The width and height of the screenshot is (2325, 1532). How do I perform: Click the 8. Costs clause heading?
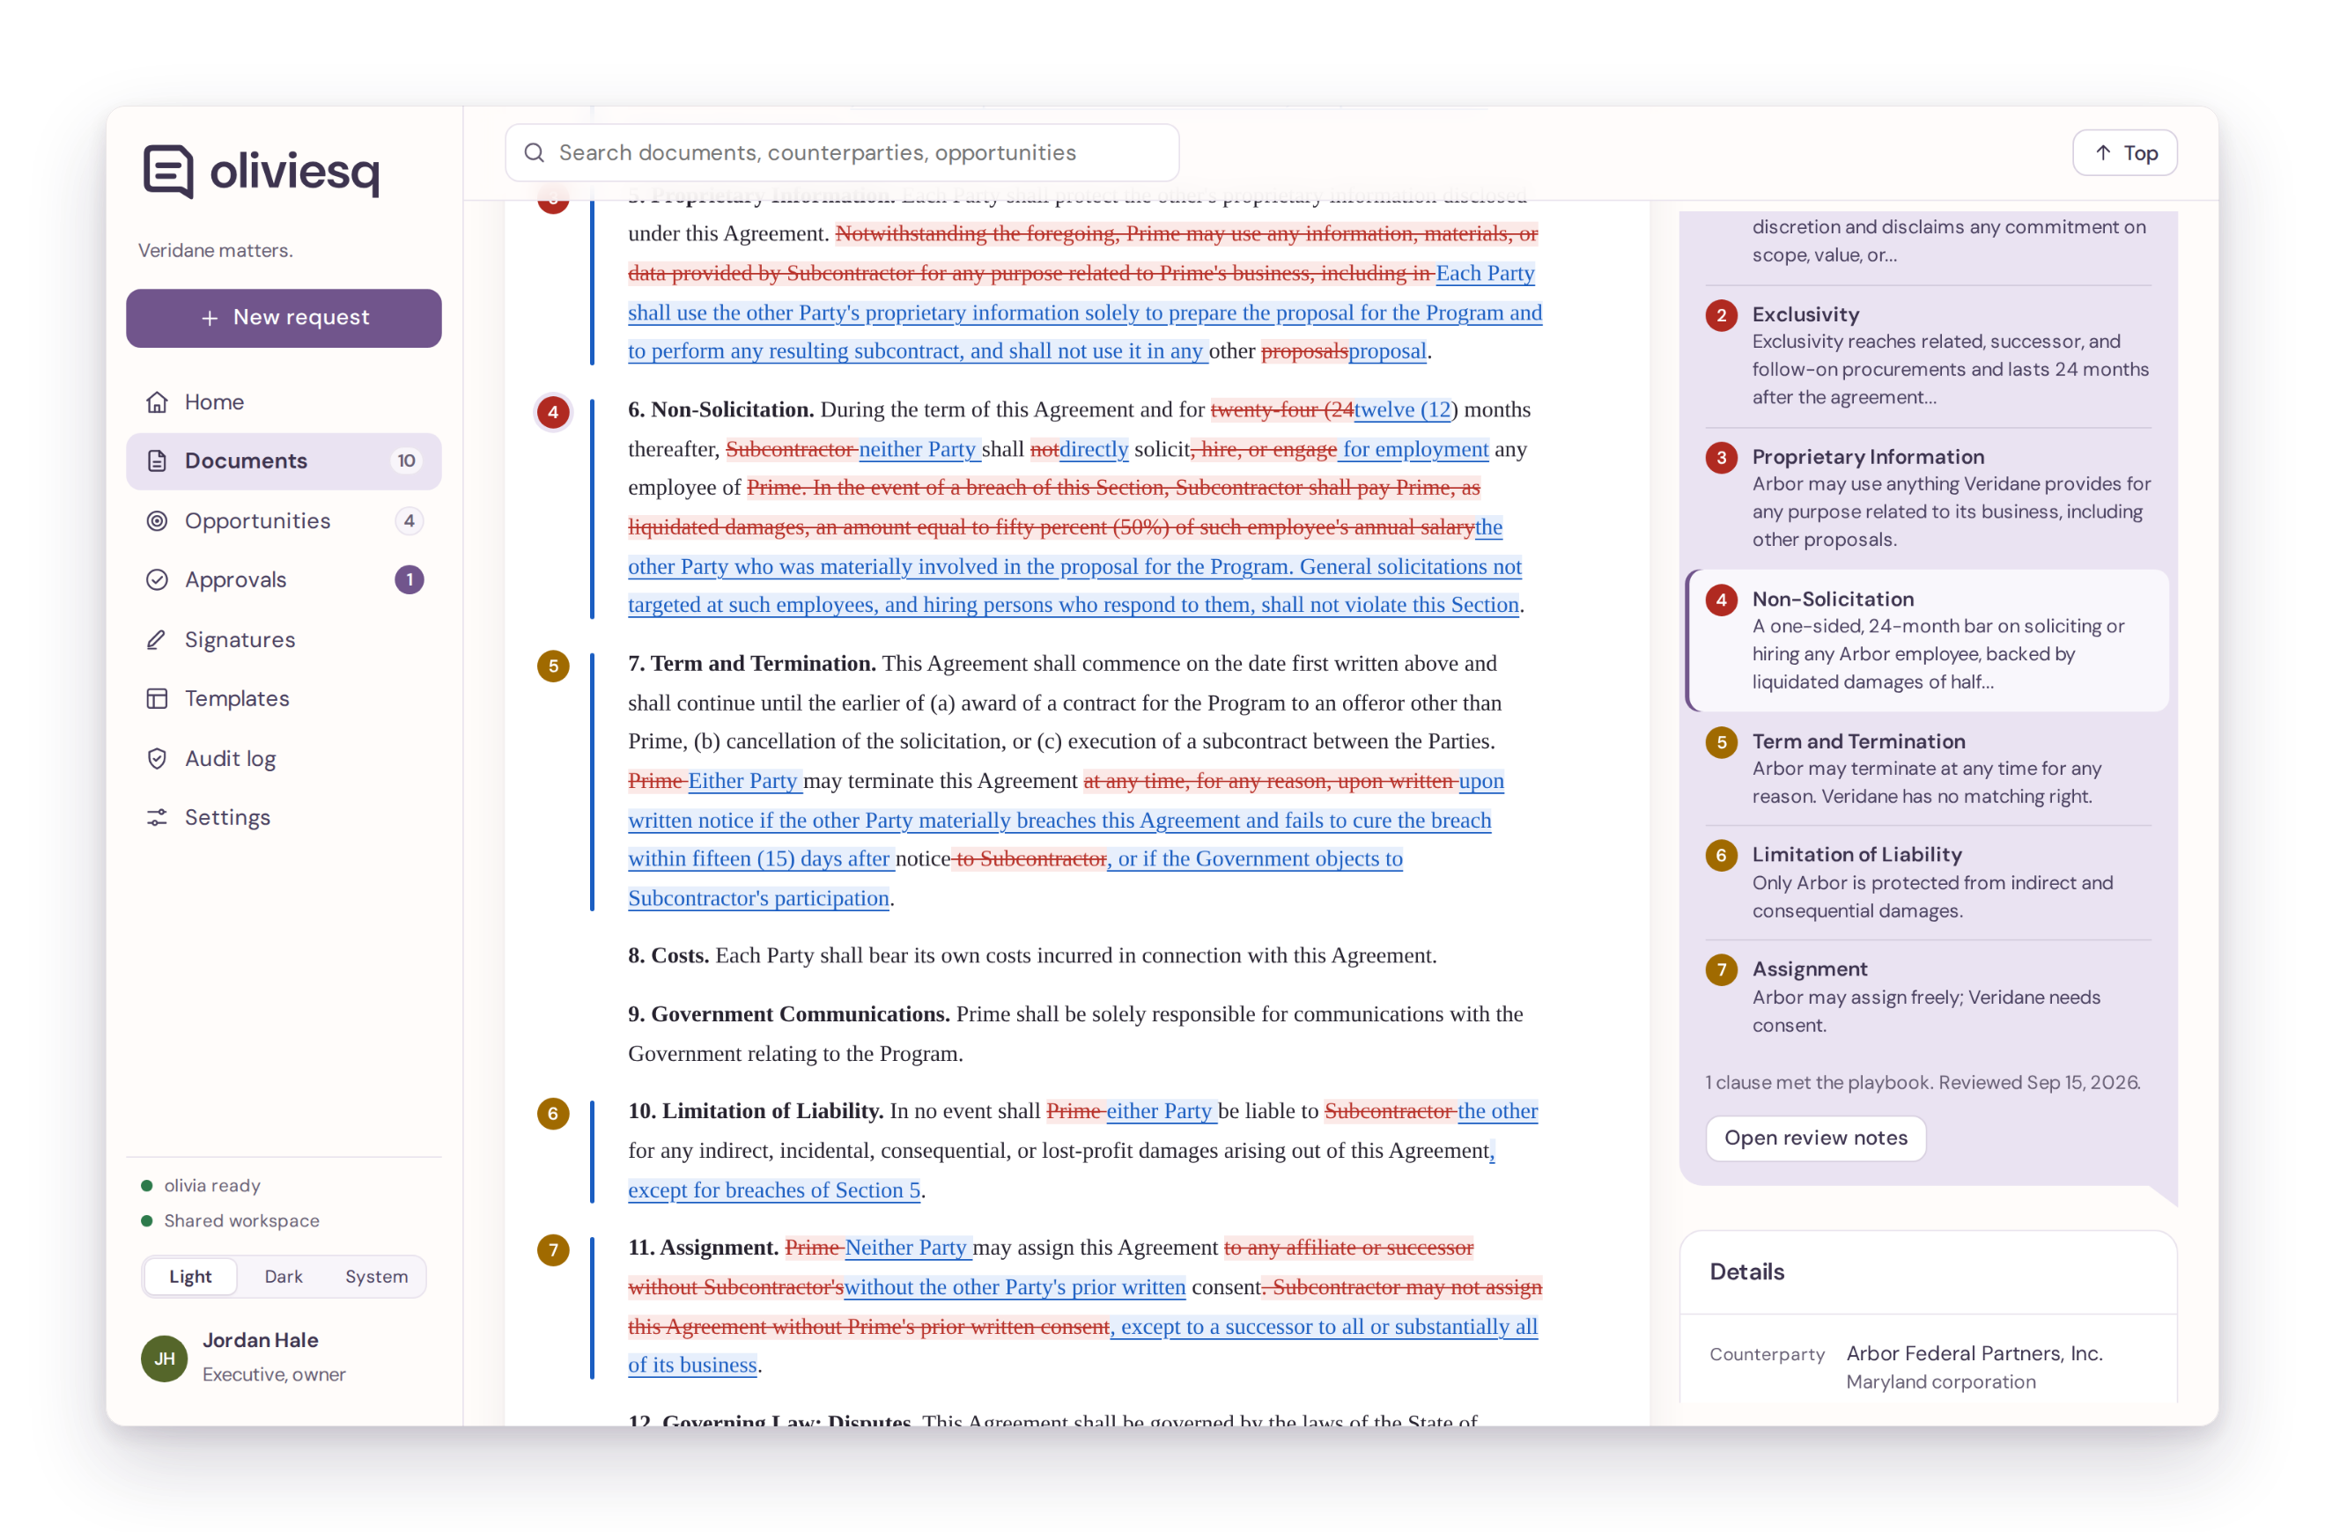point(668,955)
